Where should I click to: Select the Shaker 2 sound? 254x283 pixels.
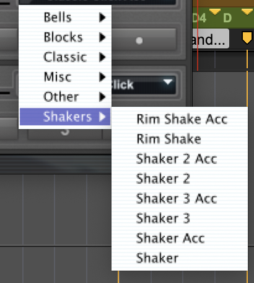click(x=180, y=179)
